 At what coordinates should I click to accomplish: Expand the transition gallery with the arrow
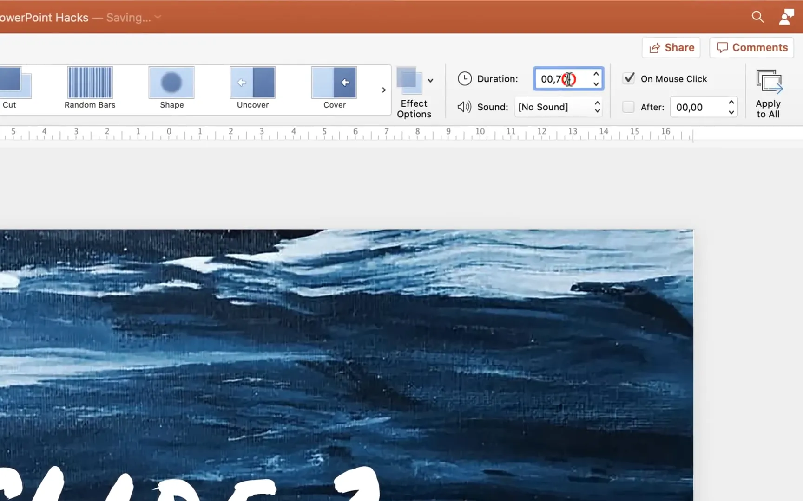pos(383,90)
